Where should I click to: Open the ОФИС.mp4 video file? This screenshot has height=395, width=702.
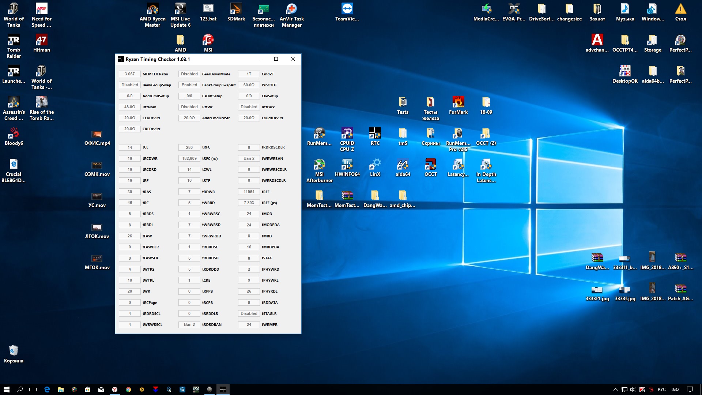[x=97, y=135]
